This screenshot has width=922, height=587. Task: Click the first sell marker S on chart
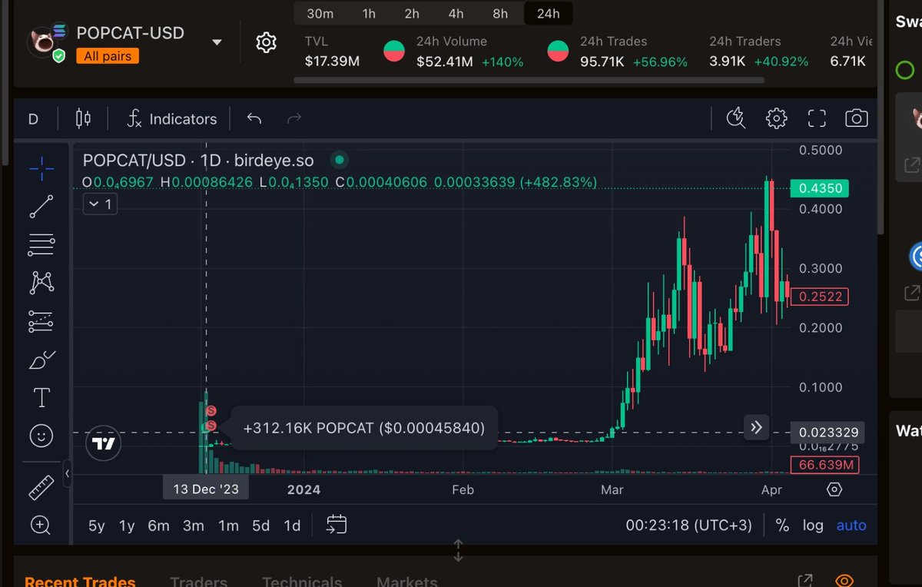(211, 412)
